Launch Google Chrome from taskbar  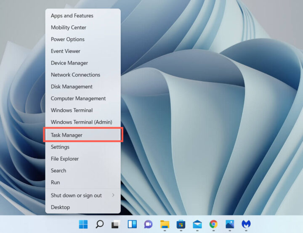[213, 224]
